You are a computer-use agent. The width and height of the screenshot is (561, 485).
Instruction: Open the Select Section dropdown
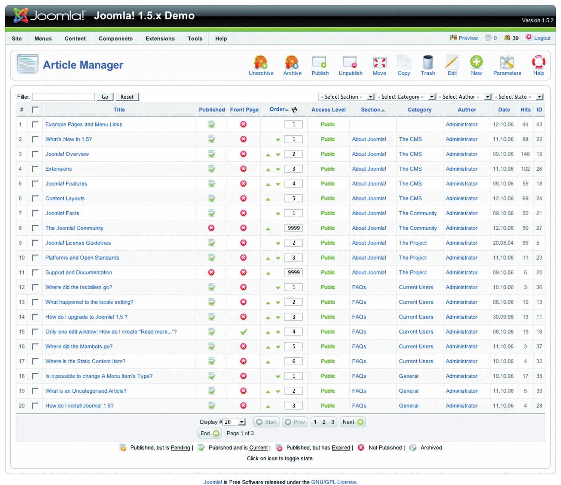coord(346,97)
